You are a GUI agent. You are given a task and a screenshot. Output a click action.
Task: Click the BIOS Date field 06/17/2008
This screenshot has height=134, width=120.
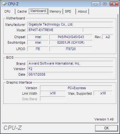[x=70, y=74]
